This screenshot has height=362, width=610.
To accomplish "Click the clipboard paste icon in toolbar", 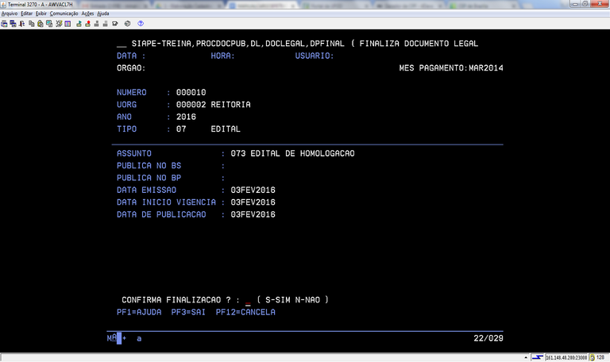I will 40,24.
